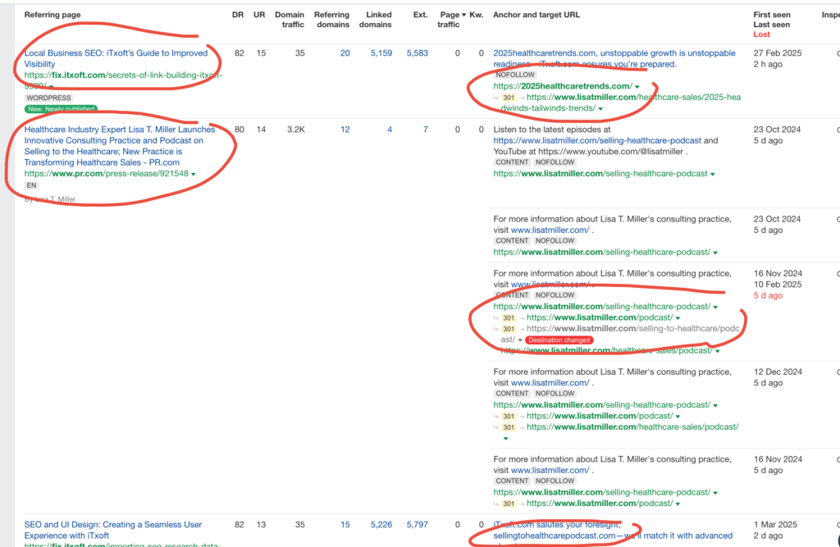Viewport: 840px width, 547px height.
Task: Open the www.pr.com/press-release/921548 URL
Action: pyautogui.click(x=106, y=174)
